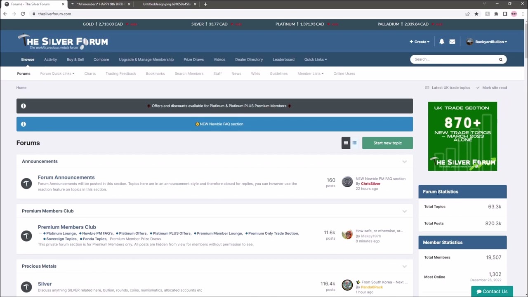Click the info icon on the Newbie FAQ banner
The width and height of the screenshot is (528, 297).
pyautogui.click(x=24, y=124)
